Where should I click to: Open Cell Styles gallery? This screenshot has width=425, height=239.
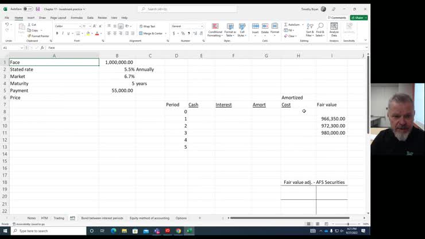click(242, 30)
